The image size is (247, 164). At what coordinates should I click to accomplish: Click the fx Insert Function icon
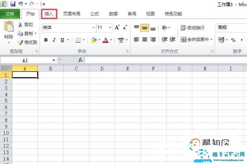tap(80, 60)
